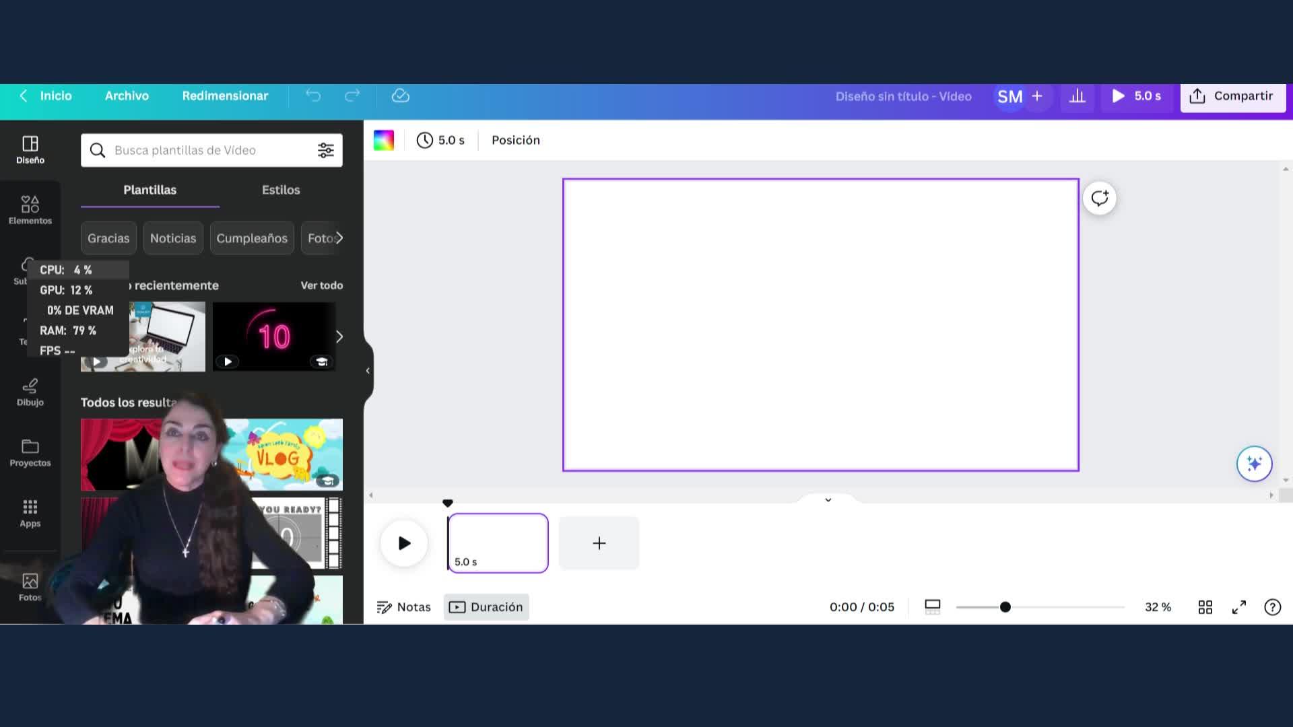Open the Dibujo drawing tool

30,392
